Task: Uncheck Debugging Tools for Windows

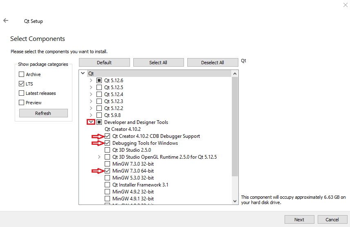Action: (108, 143)
